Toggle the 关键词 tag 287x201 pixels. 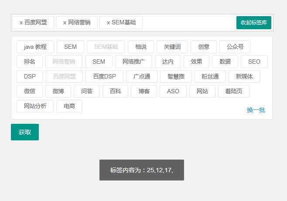(x=172, y=47)
